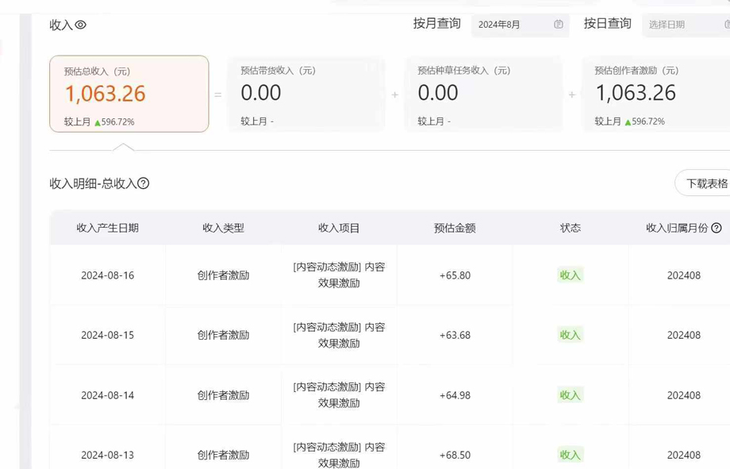
Task: Select the 预估带货收入 summary card
Action: (x=305, y=94)
